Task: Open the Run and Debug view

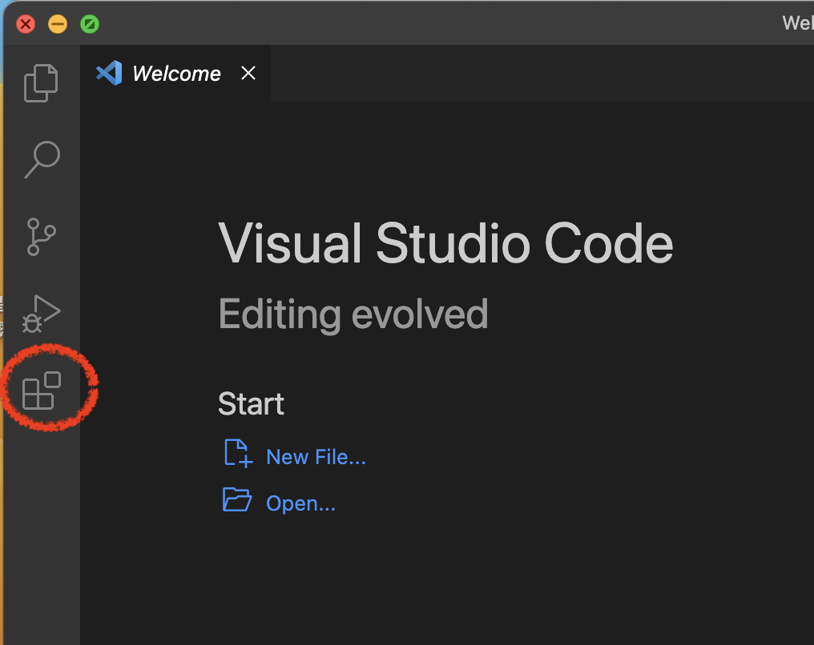Action: point(41,313)
